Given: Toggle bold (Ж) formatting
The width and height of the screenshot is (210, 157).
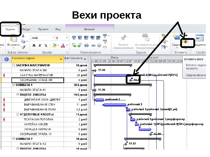Looking at the screenshot, I should click(x=34, y=45).
